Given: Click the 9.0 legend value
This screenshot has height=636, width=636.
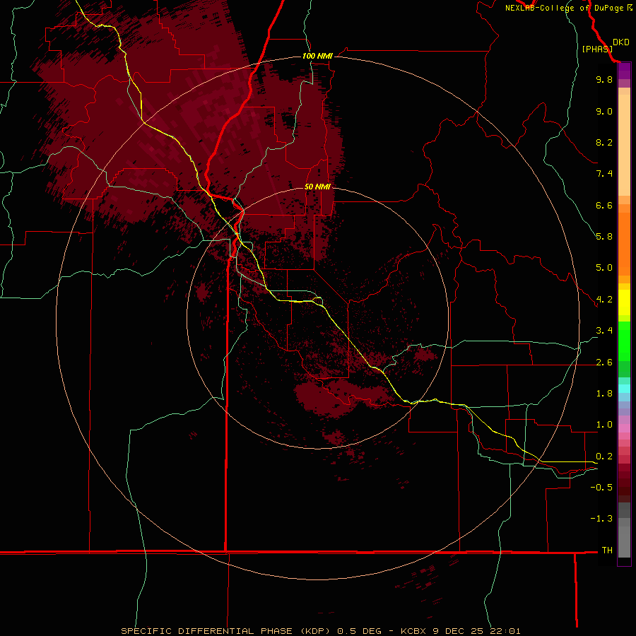Looking at the screenshot, I should click(604, 111).
